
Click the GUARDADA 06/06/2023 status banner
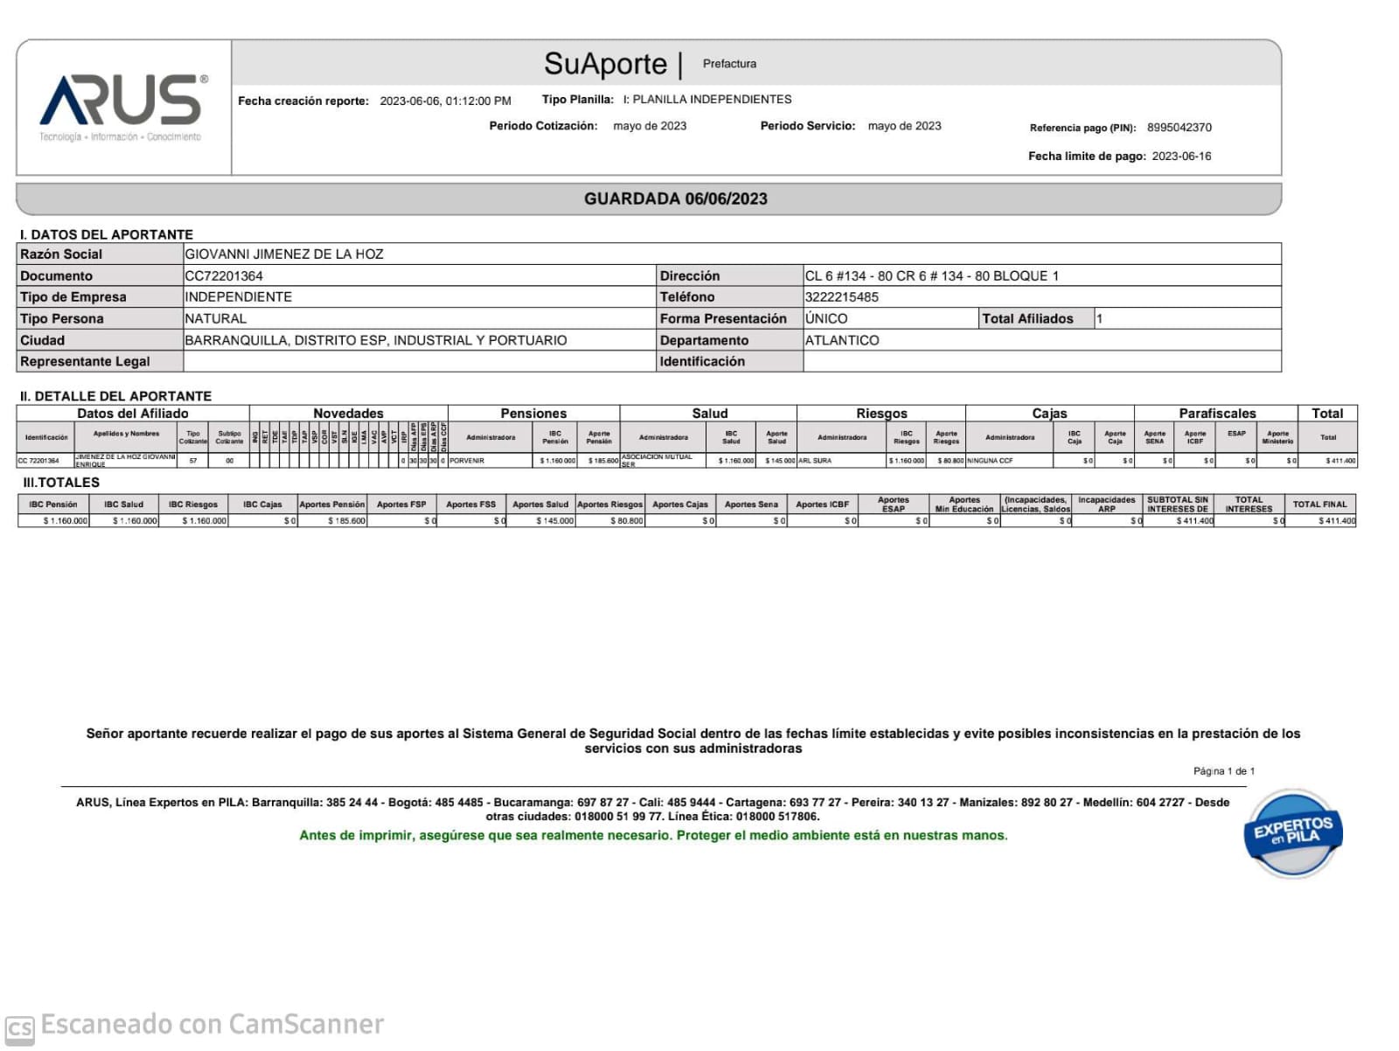point(675,198)
